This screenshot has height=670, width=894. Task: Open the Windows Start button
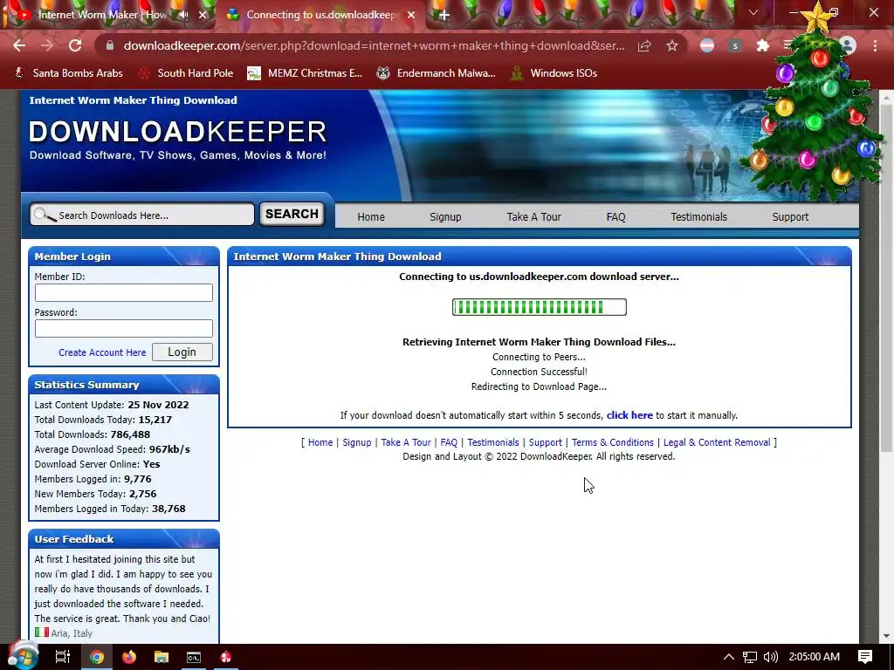click(x=23, y=656)
